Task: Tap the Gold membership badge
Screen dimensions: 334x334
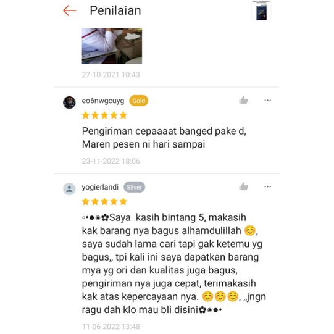Action: tap(139, 101)
